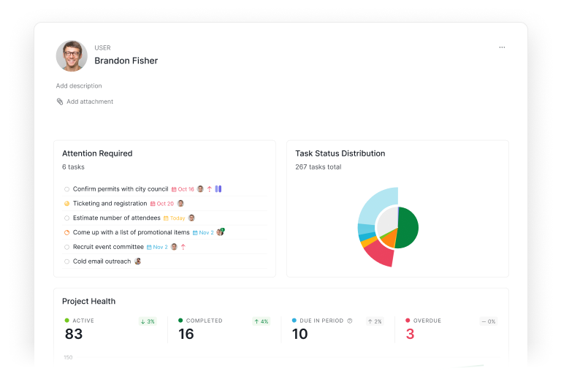
Task: Click the Add description field
Action: (79, 86)
